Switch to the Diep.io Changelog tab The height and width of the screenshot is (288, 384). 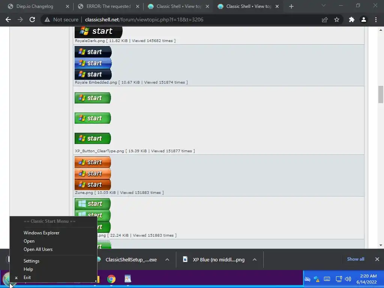click(x=35, y=6)
